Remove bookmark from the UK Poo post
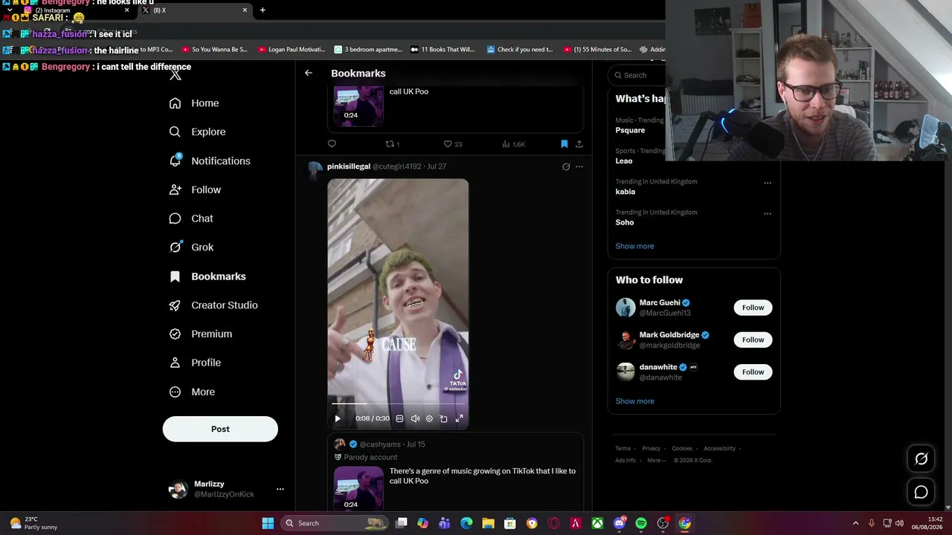The width and height of the screenshot is (952, 535). coord(564,144)
